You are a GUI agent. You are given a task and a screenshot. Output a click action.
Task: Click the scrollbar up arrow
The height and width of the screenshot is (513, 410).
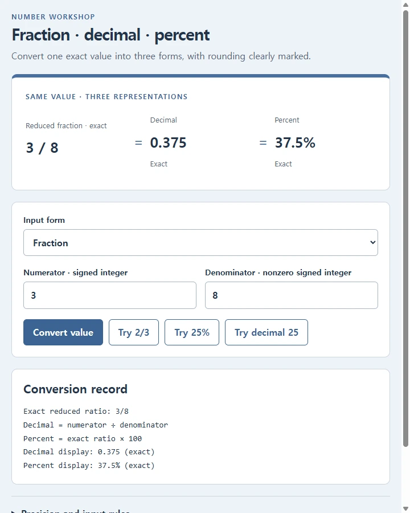click(x=405, y=5)
